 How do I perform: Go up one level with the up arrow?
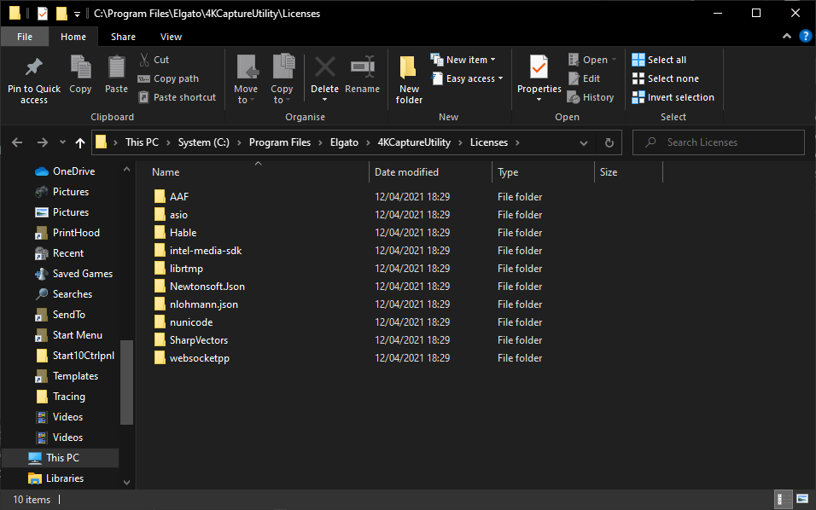tap(80, 142)
